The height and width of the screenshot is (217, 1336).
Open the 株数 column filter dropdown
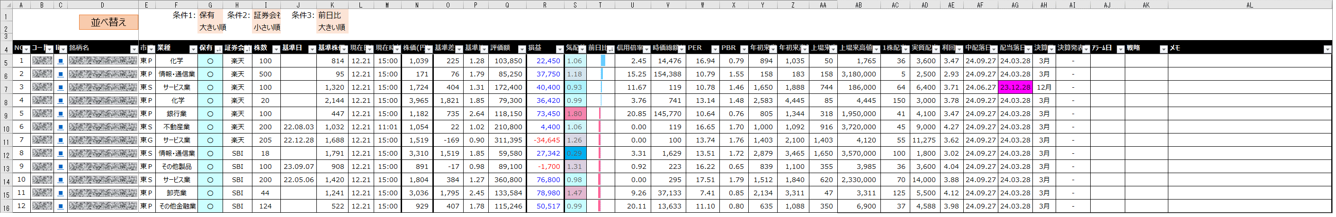(x=277, y=49)
